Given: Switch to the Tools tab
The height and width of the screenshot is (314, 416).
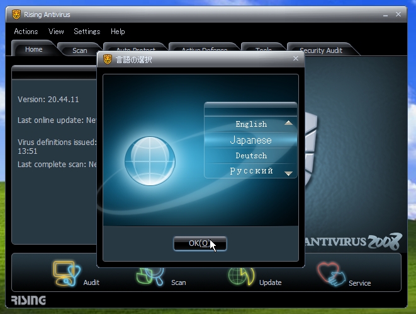Looking at the screenshot, I should [x=263, y=48].
